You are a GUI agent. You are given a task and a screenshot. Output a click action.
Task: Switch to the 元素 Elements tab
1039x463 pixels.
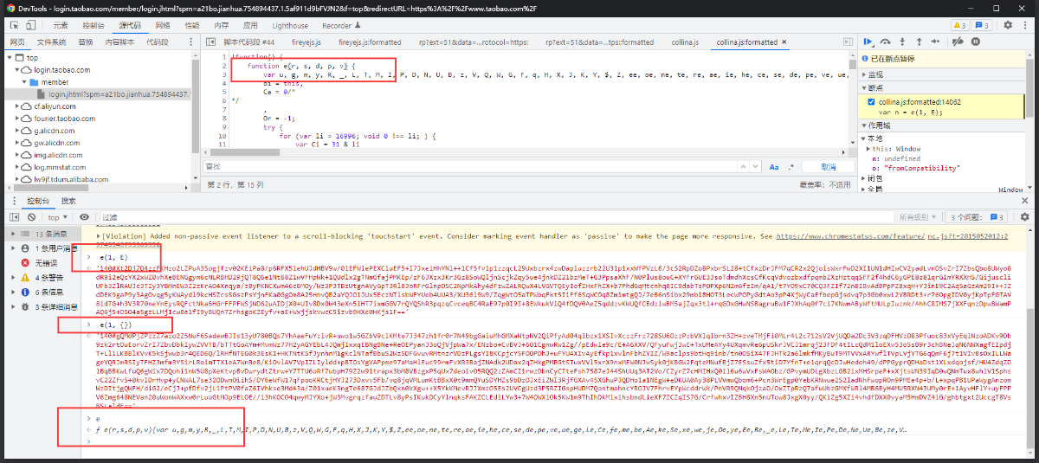click(61, 25)
